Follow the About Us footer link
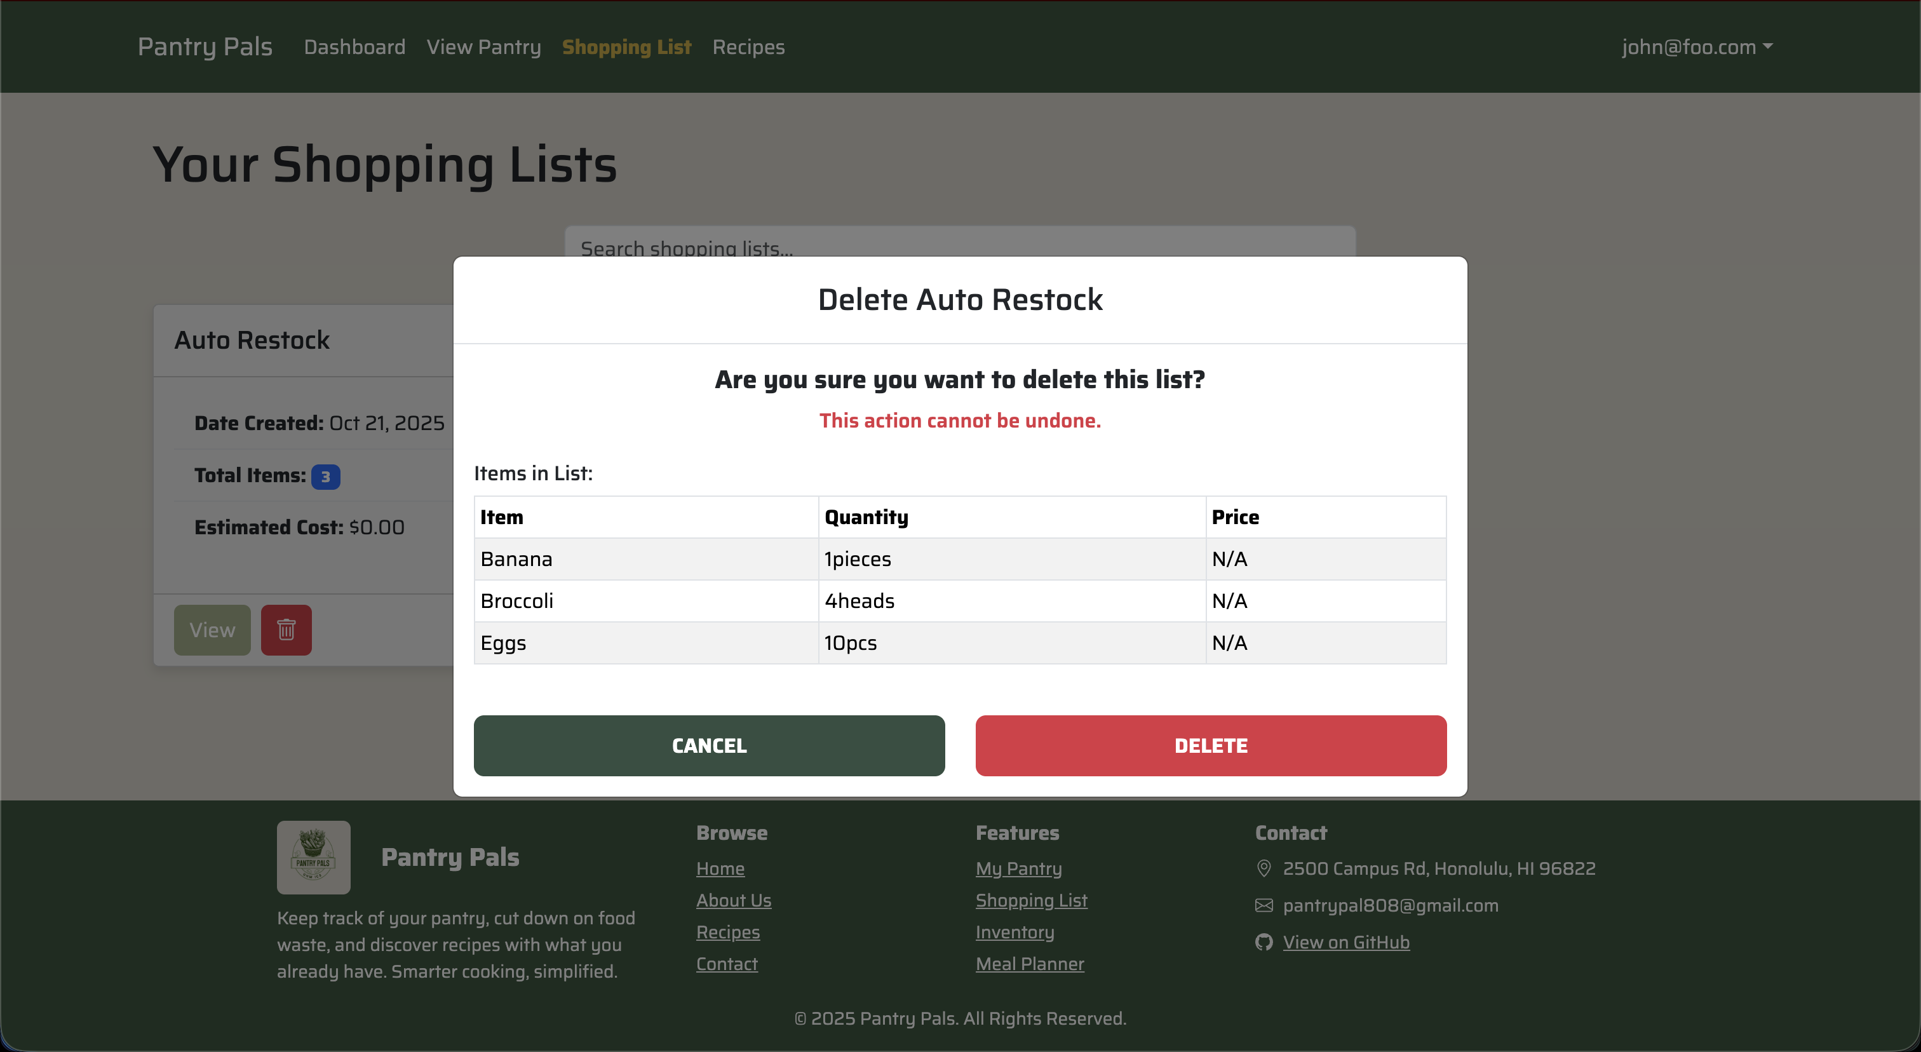 pyautogui.click(x=734, y=901)
